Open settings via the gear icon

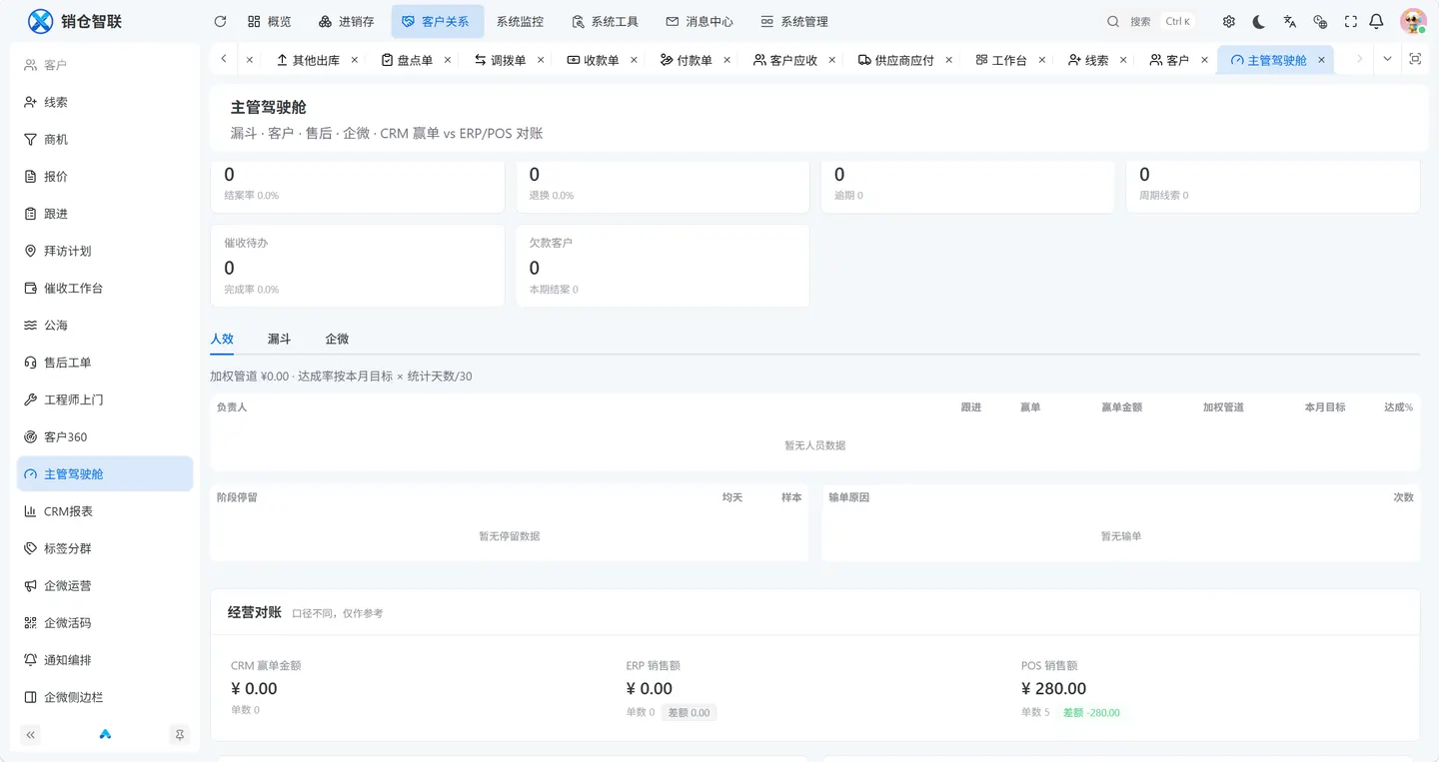click(1228, 21)
